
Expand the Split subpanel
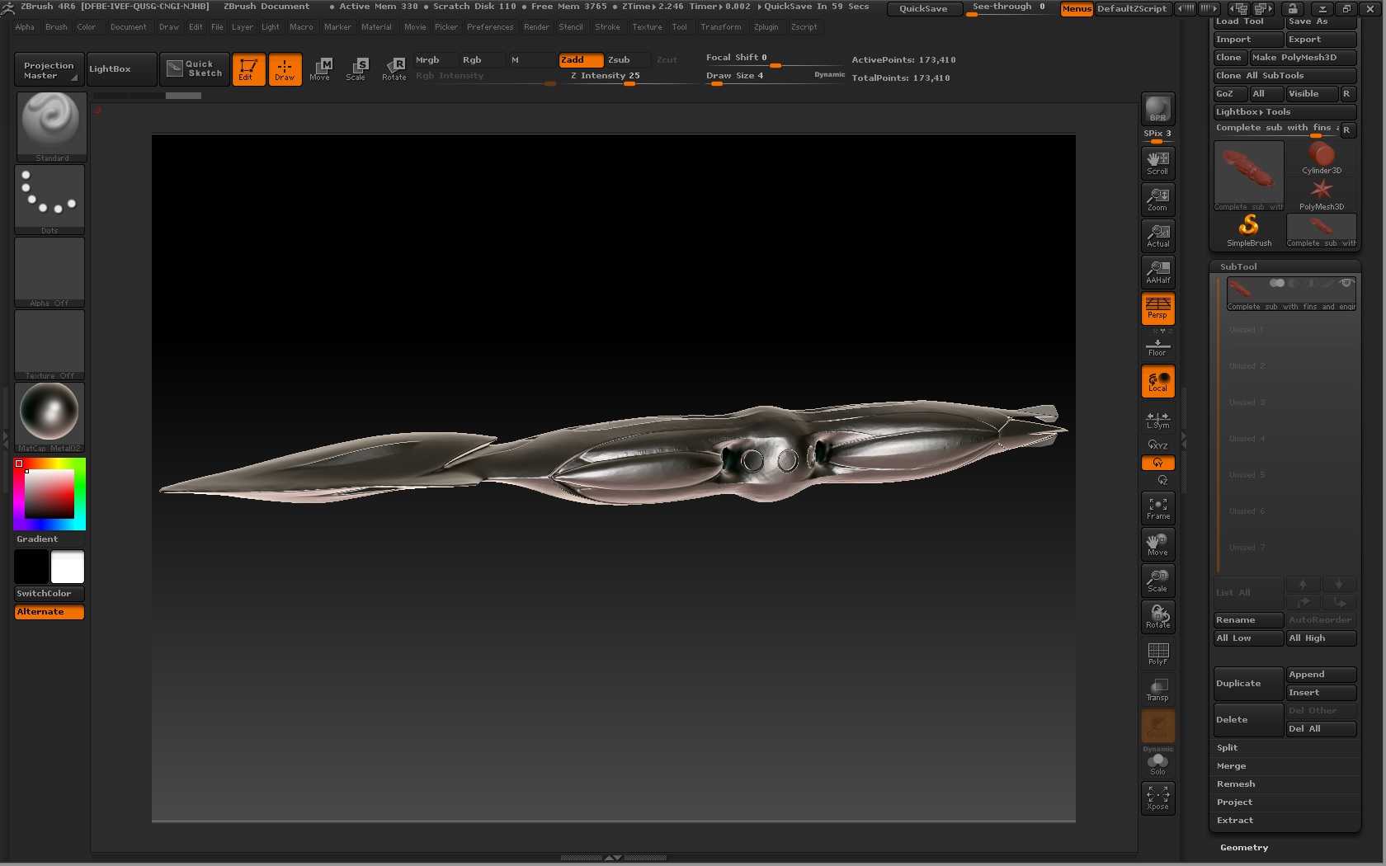(x=1227, y=747)
